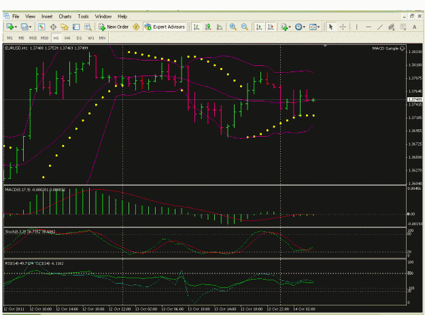Image resolution: width=425 pixels, height=315 pixels.
Task: Zoom out on the chart
Action: [x=245, y=27]
